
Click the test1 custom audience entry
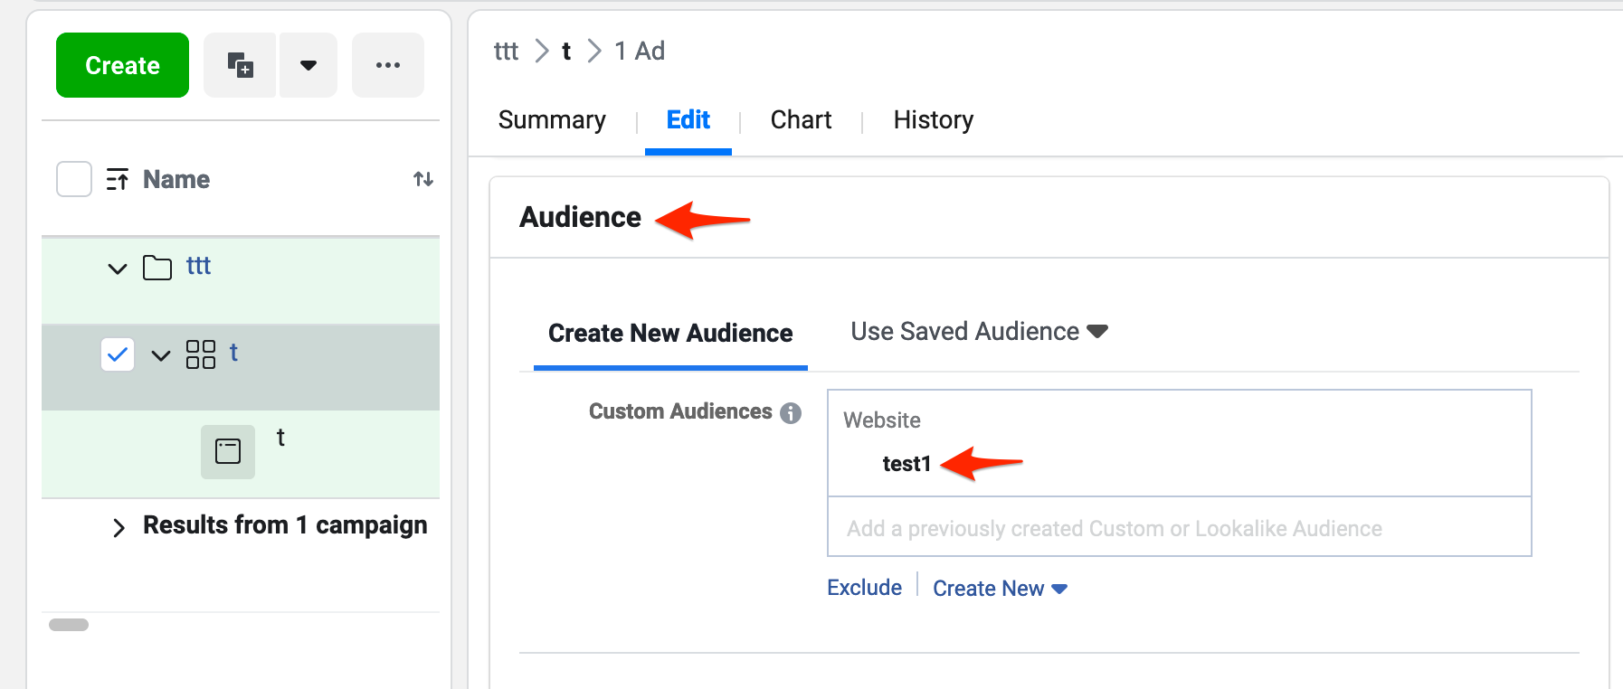click(x=906, y=463)
